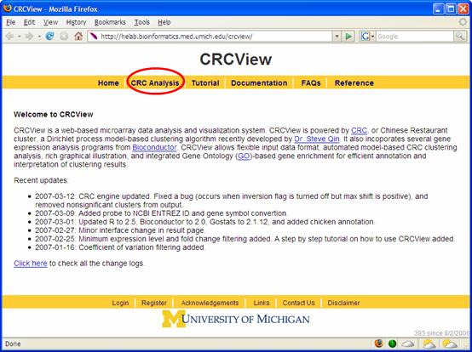This screenshot has height=352, width=472.
Task: Open the Tools menu
Action: pos(141,22)
